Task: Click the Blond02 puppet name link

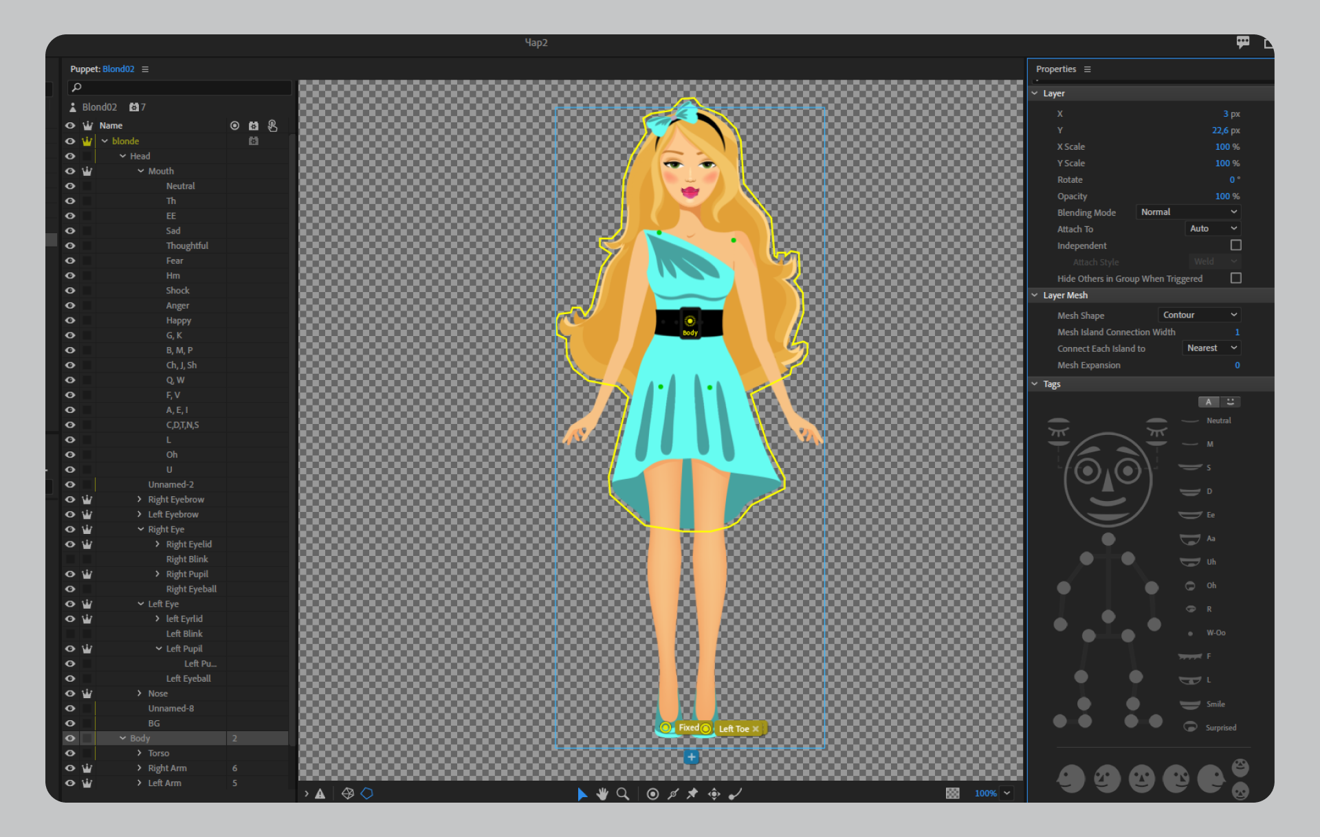Action: click(118, 69)
